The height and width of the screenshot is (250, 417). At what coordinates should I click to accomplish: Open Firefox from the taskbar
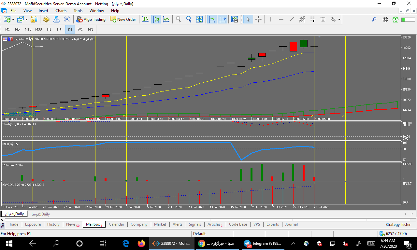pyautogui.click(x=141, y=243)
